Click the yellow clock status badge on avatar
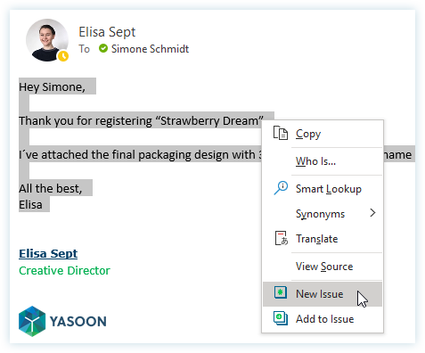Image resolution: width=425 pixels, height=353 pixels. (63, 56)
